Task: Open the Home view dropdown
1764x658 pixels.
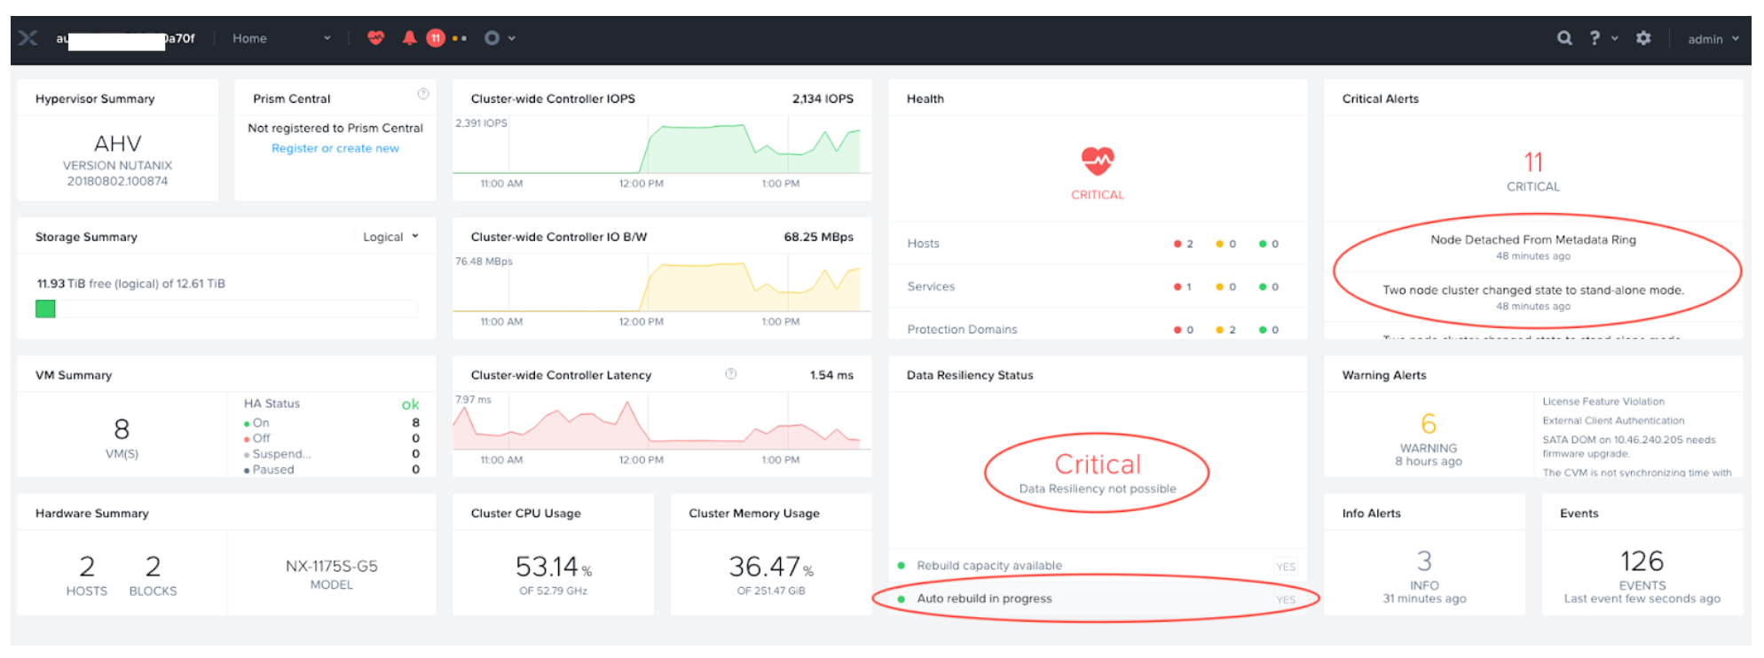Action: [x=281, y=38]
